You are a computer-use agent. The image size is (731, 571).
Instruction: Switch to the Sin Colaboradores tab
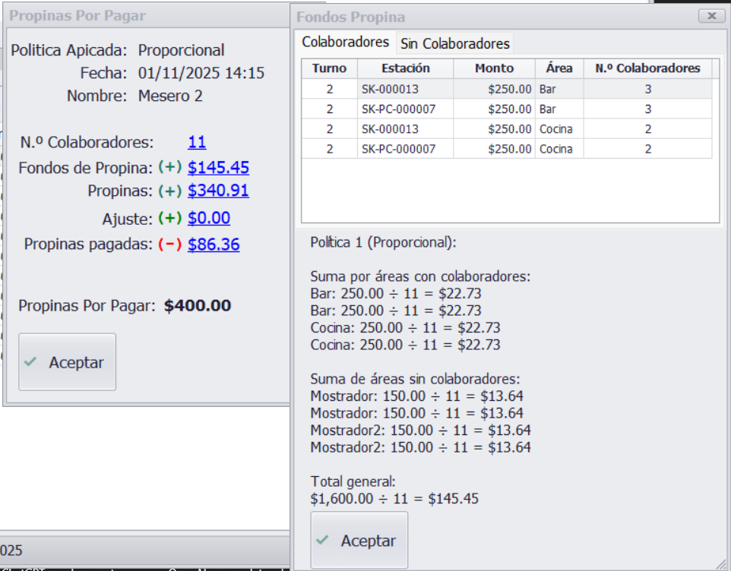pyautogui.click(x=454, y=43)
